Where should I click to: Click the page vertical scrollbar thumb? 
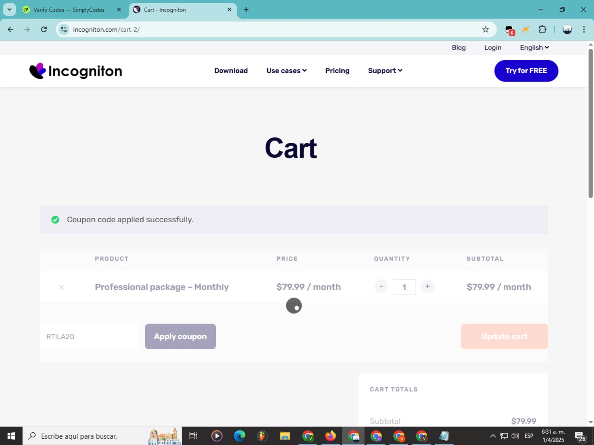click(x=590, y=123)
